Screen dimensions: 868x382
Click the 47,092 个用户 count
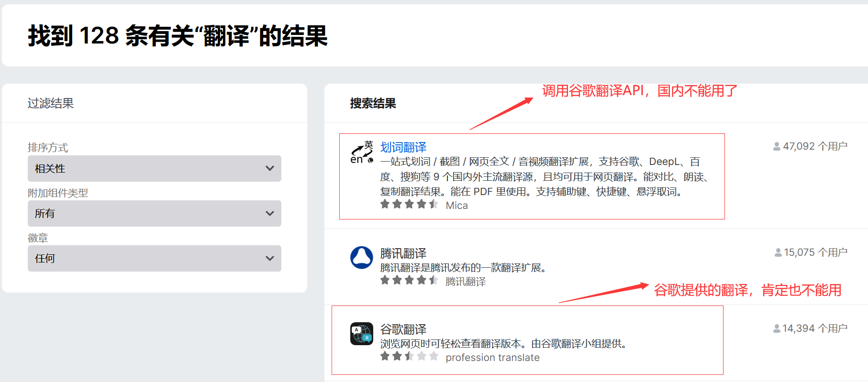tap(815, 146)
